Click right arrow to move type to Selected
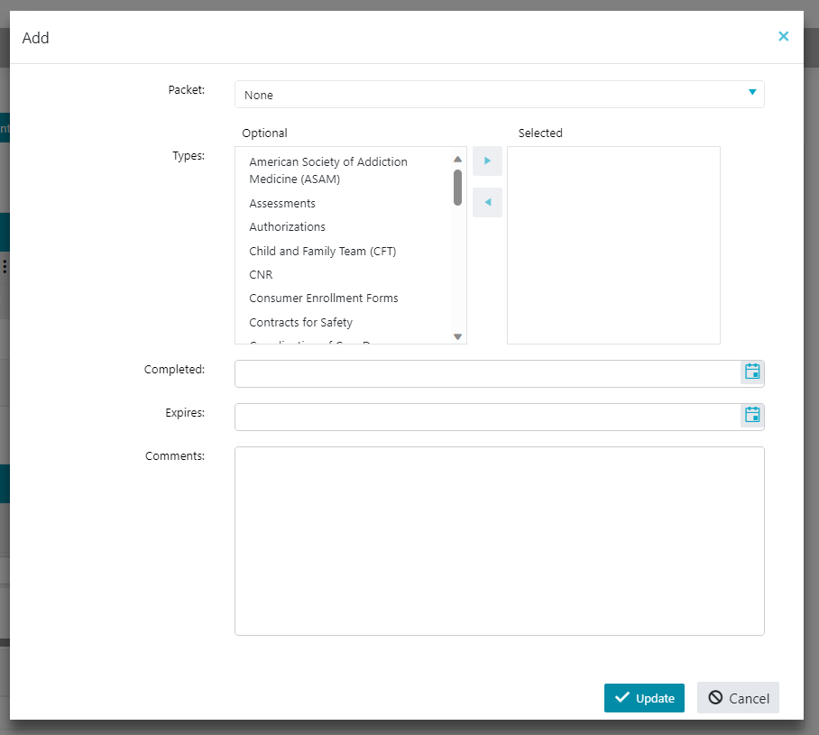The height and width of the screenshot is (735, 819). (487, 161)
